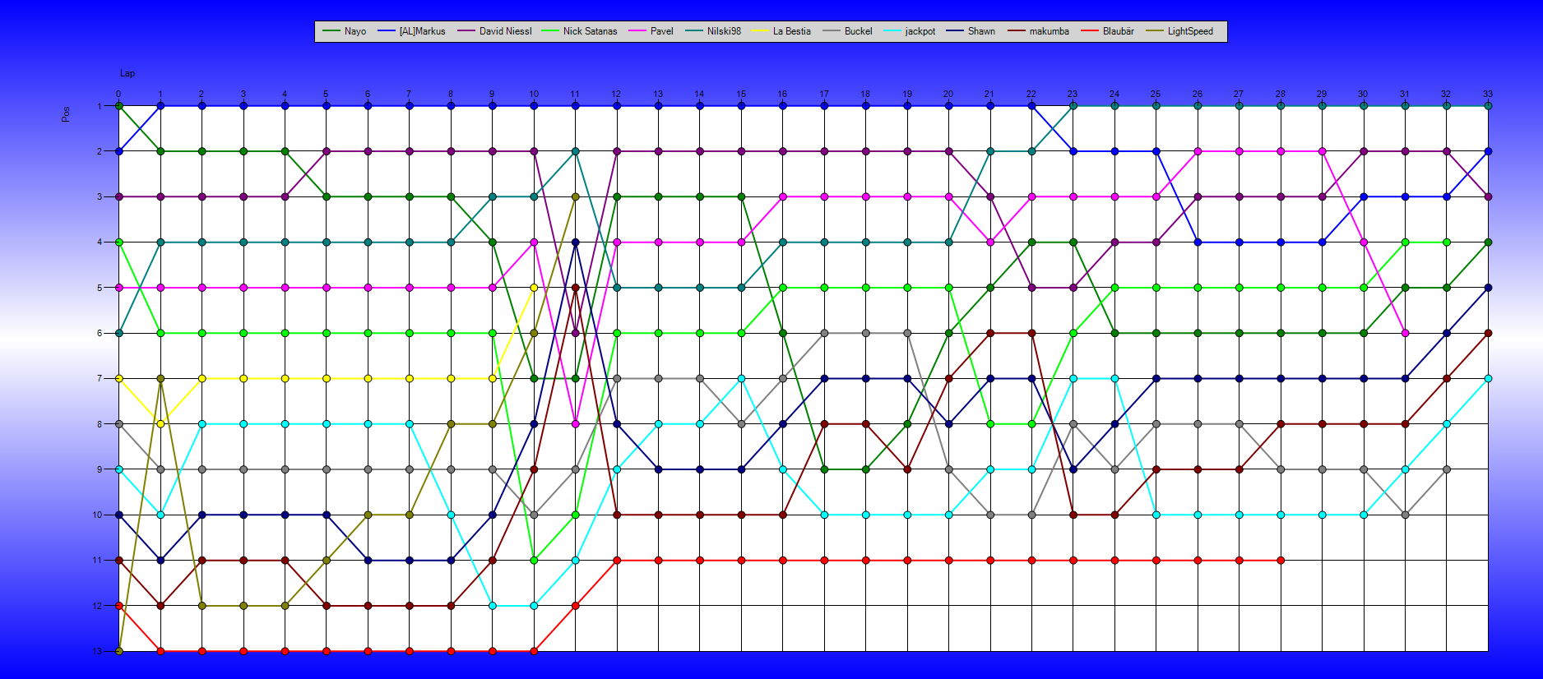Image resolution: width=1543 pixels, height=679 pixels.
Task: Click David Niessl's point at lap 22, position 5
Action: pos(1031,288)
